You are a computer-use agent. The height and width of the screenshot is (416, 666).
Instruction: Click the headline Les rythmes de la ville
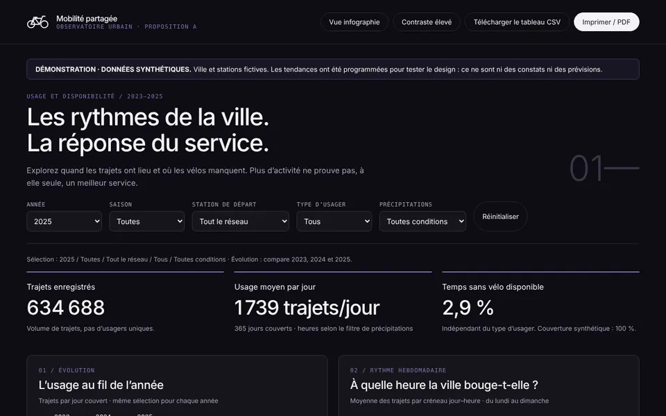click(148, 117)
